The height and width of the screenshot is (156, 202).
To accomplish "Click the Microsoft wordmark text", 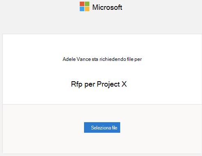I will 107,7.
